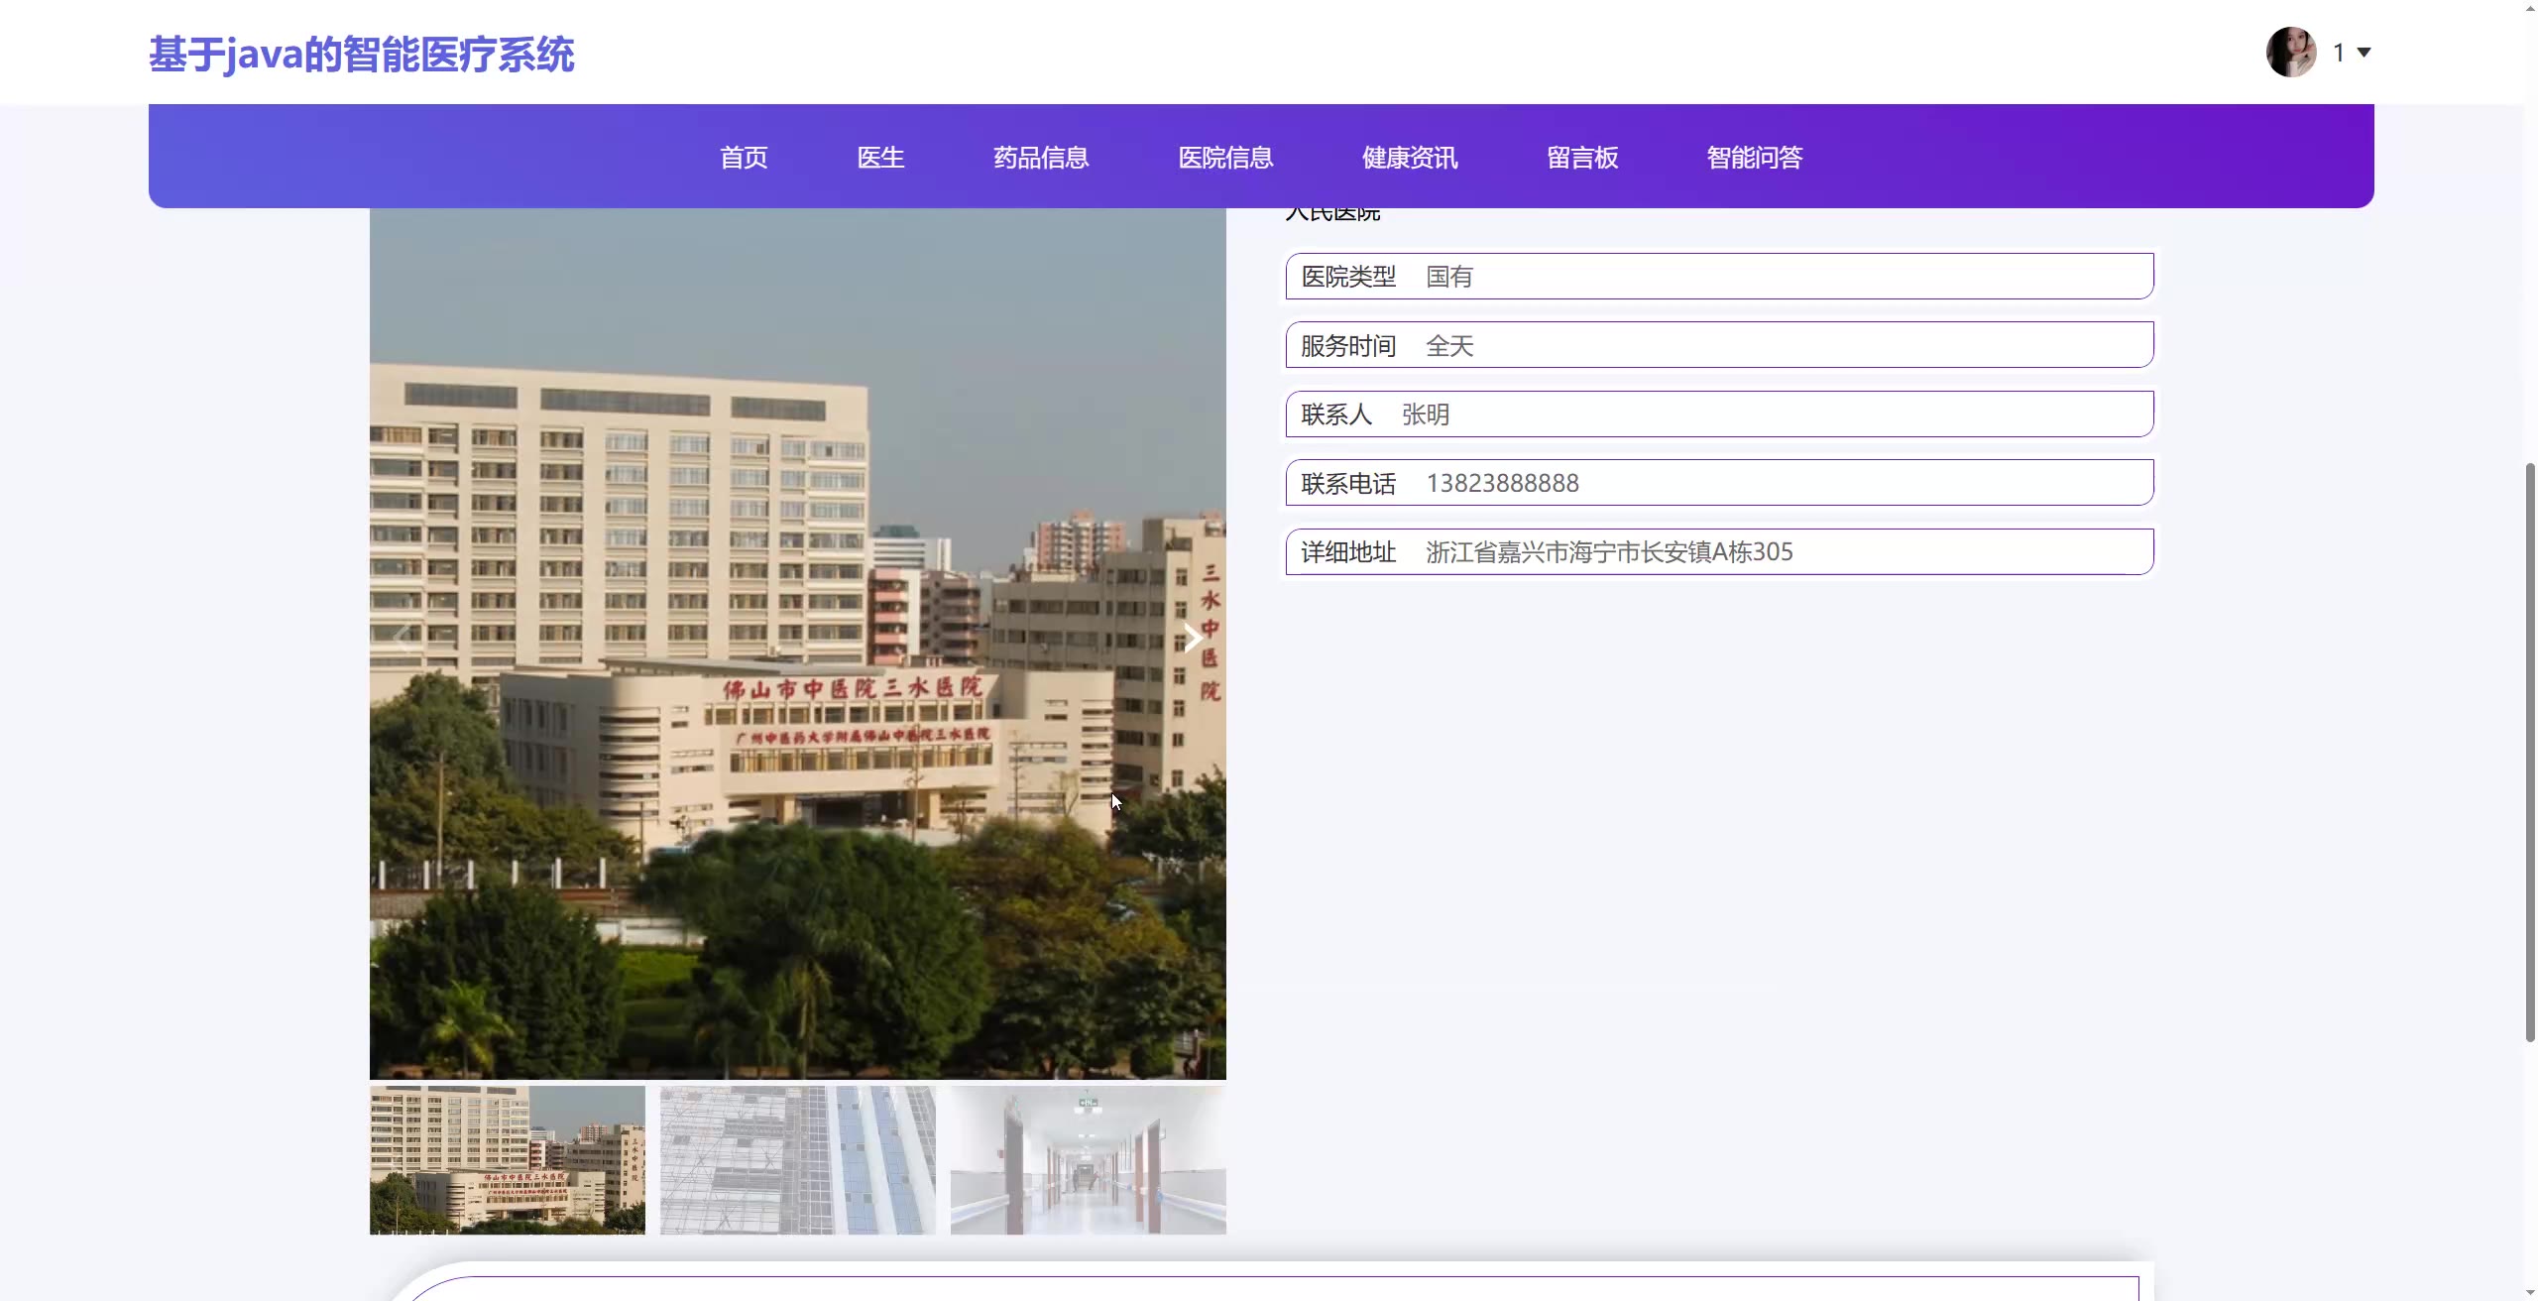Select the glass building thumbnail

point(797,1160)
